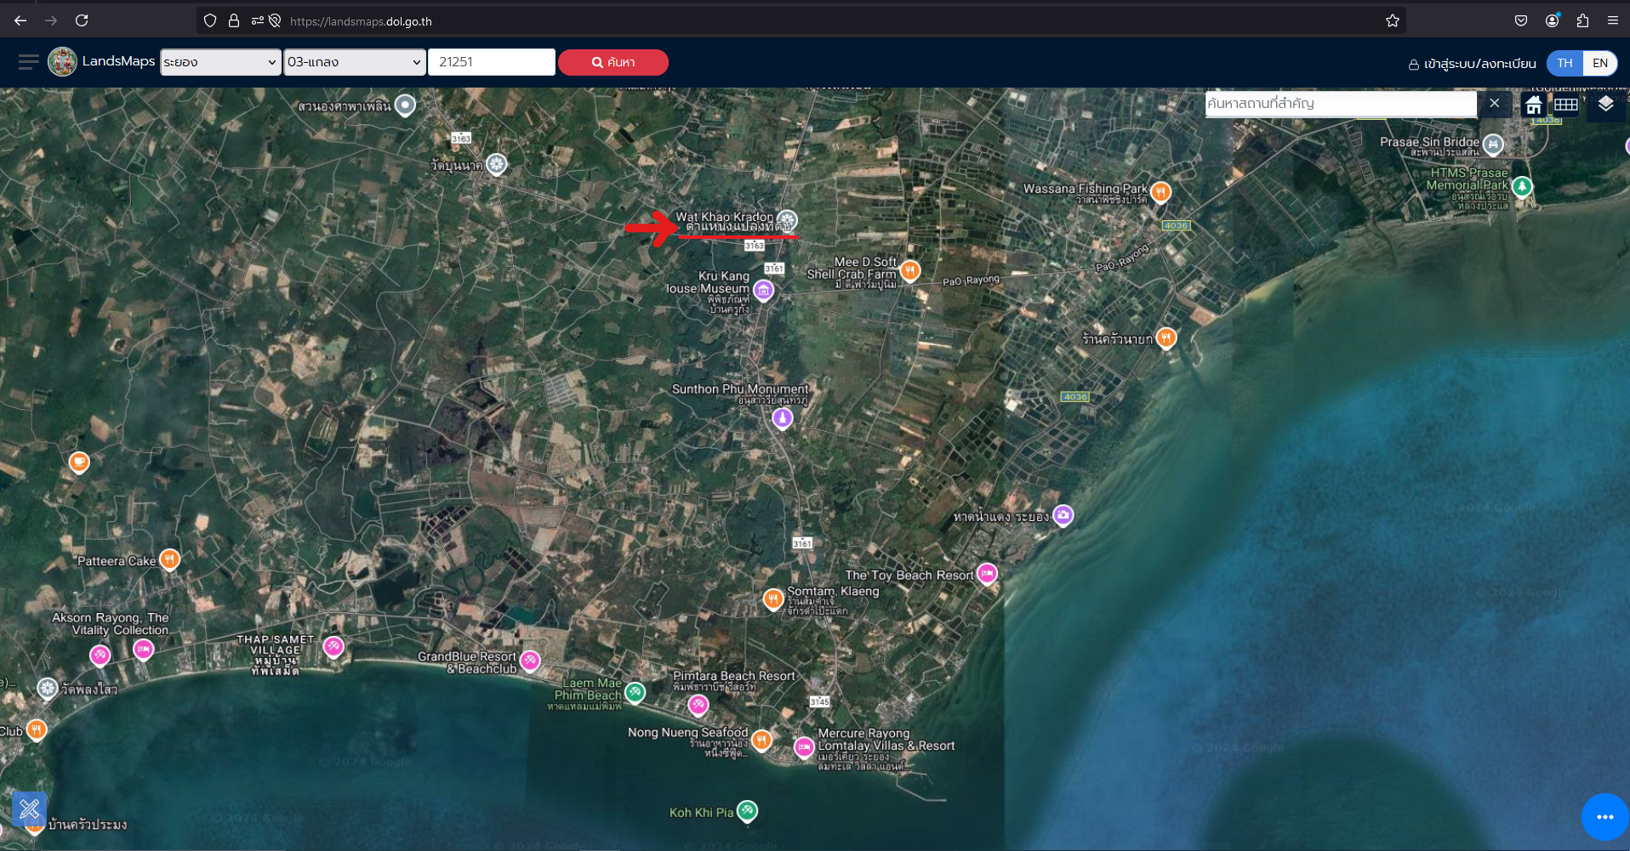Open the grid table tool icon
The height and width of the screenshot is (851, 1630).
(x=1565, y=105)
